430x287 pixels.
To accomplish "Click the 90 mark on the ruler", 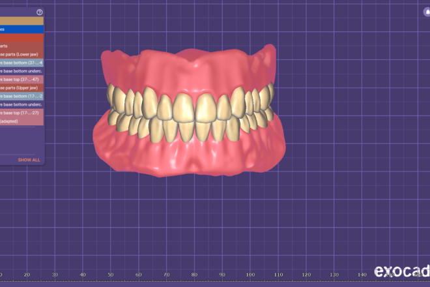I will click(222, 276).
